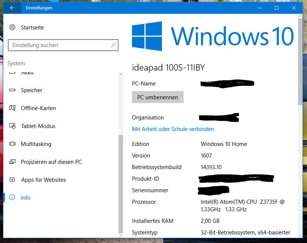Click the System section heading
The width and height of the screenshot is (307, 243).
pos(16,63)
